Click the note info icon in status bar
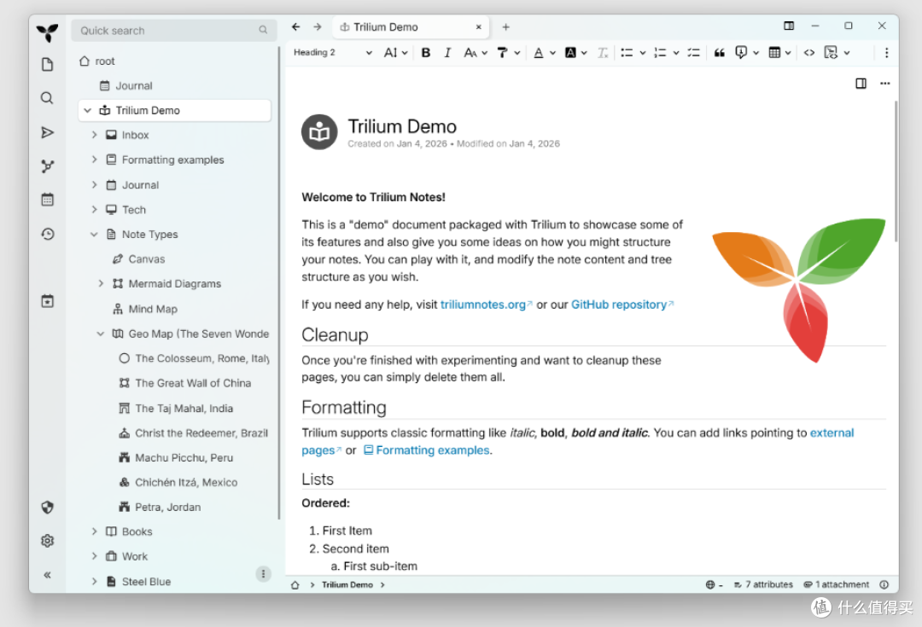This screenshot has width=922, height=627. [x=884, y=584]
